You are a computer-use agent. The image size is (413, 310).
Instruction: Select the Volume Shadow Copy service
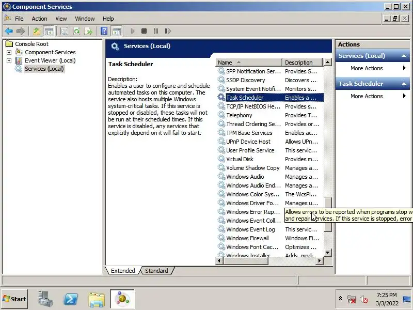(270, 168)
